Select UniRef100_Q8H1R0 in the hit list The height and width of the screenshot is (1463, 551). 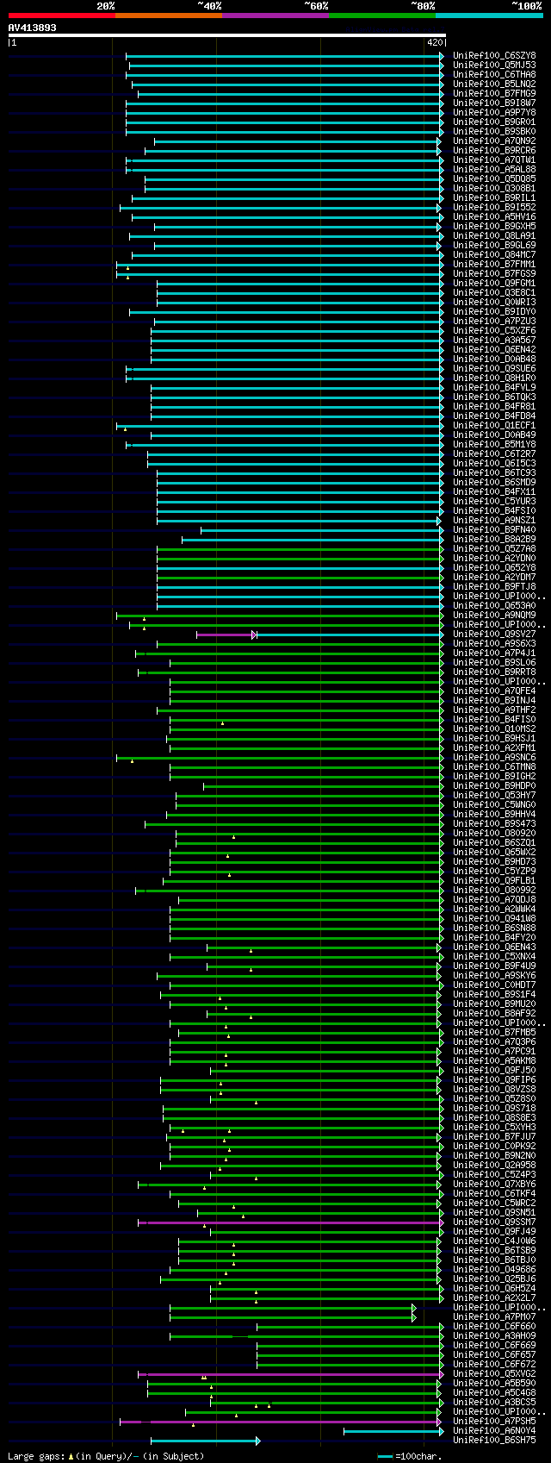pos(494,378)
